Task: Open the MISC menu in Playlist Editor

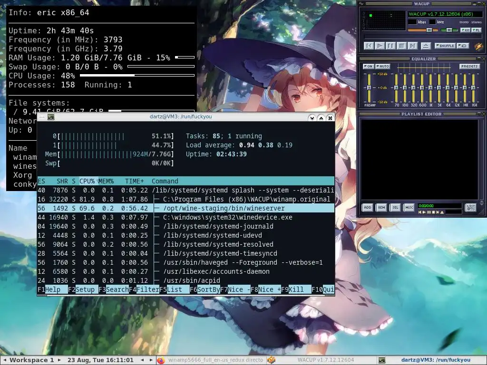Action: (x=409, y=207)
